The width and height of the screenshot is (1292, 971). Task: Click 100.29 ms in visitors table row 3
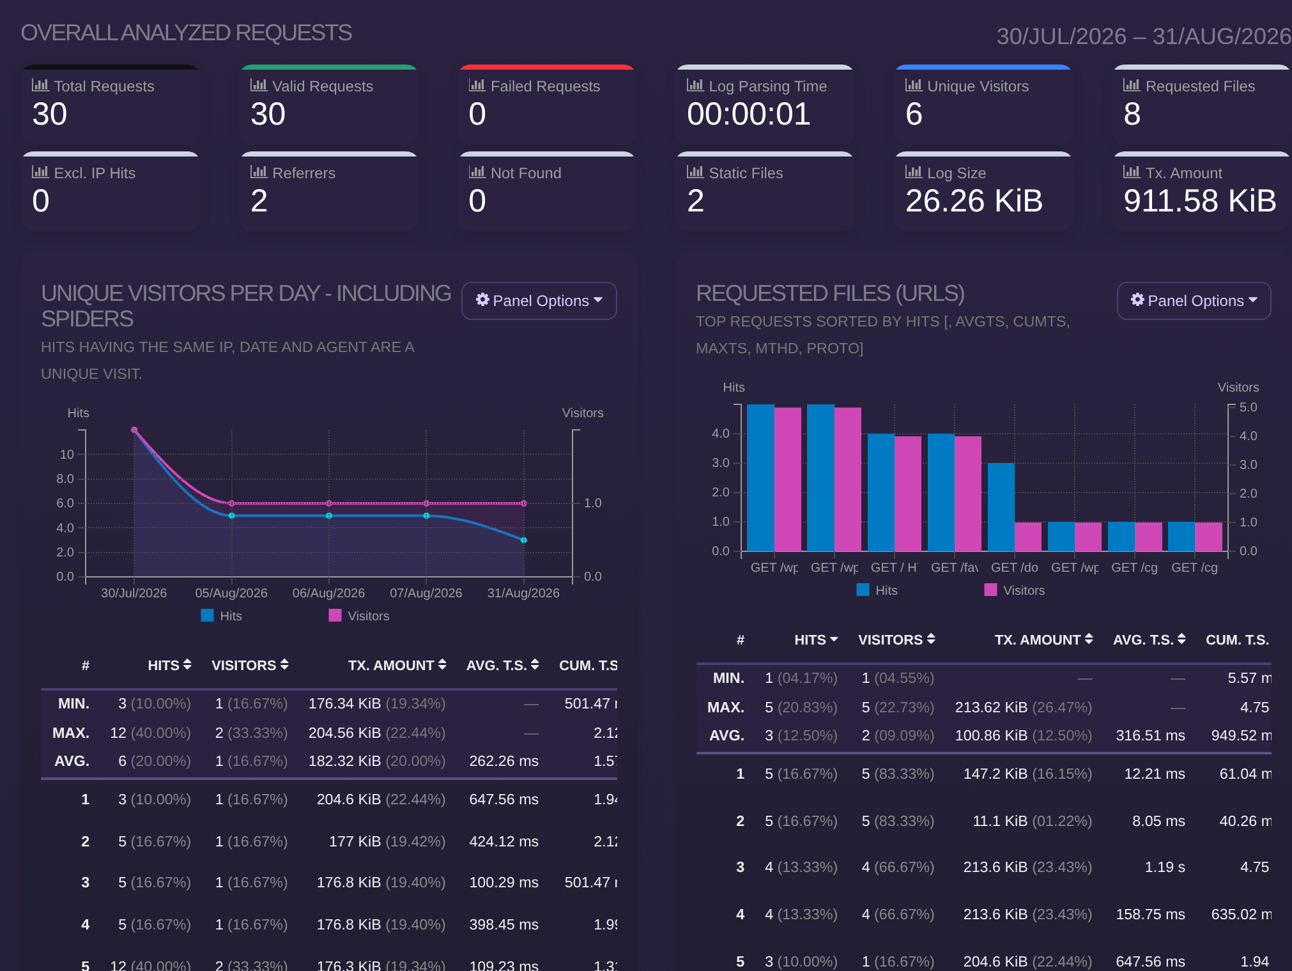click(x=504, y=882)
